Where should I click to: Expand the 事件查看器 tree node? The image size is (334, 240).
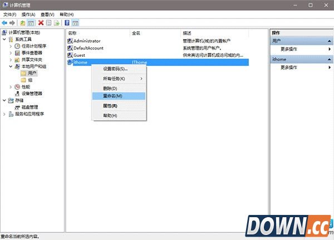[11, 53]
